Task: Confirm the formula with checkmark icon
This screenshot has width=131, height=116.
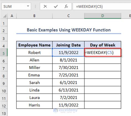Action: tap(56, 7)
